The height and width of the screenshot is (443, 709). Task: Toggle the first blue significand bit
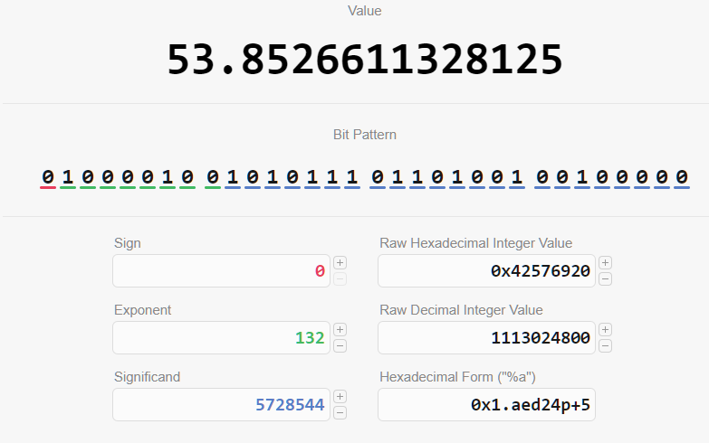233,177
